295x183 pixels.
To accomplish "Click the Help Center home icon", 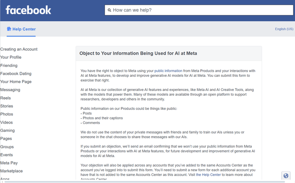I will (9, 29).
